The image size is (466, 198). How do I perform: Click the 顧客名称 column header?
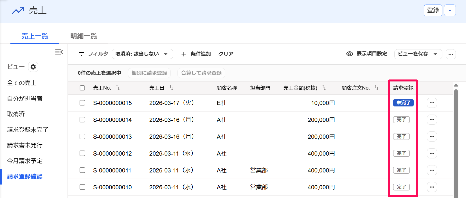(x=227, y=88)
